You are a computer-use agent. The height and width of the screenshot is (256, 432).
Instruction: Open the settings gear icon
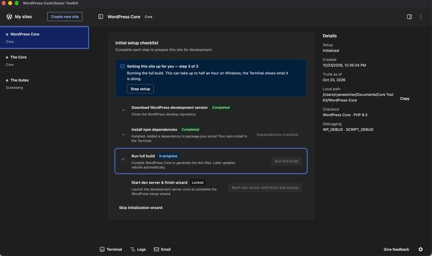click(421, 249)
